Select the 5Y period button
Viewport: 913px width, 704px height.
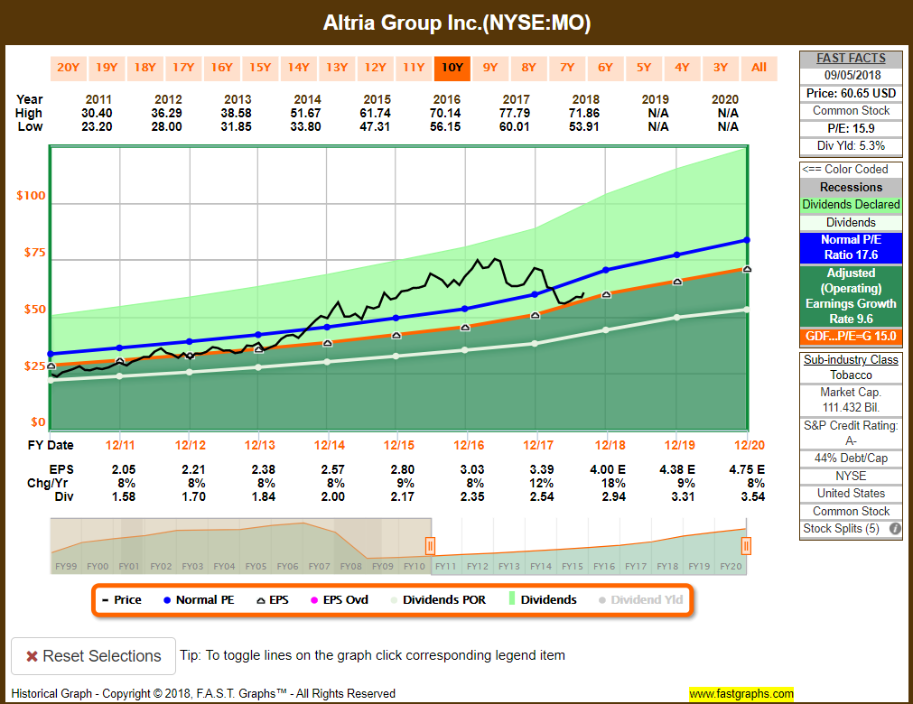644,68
